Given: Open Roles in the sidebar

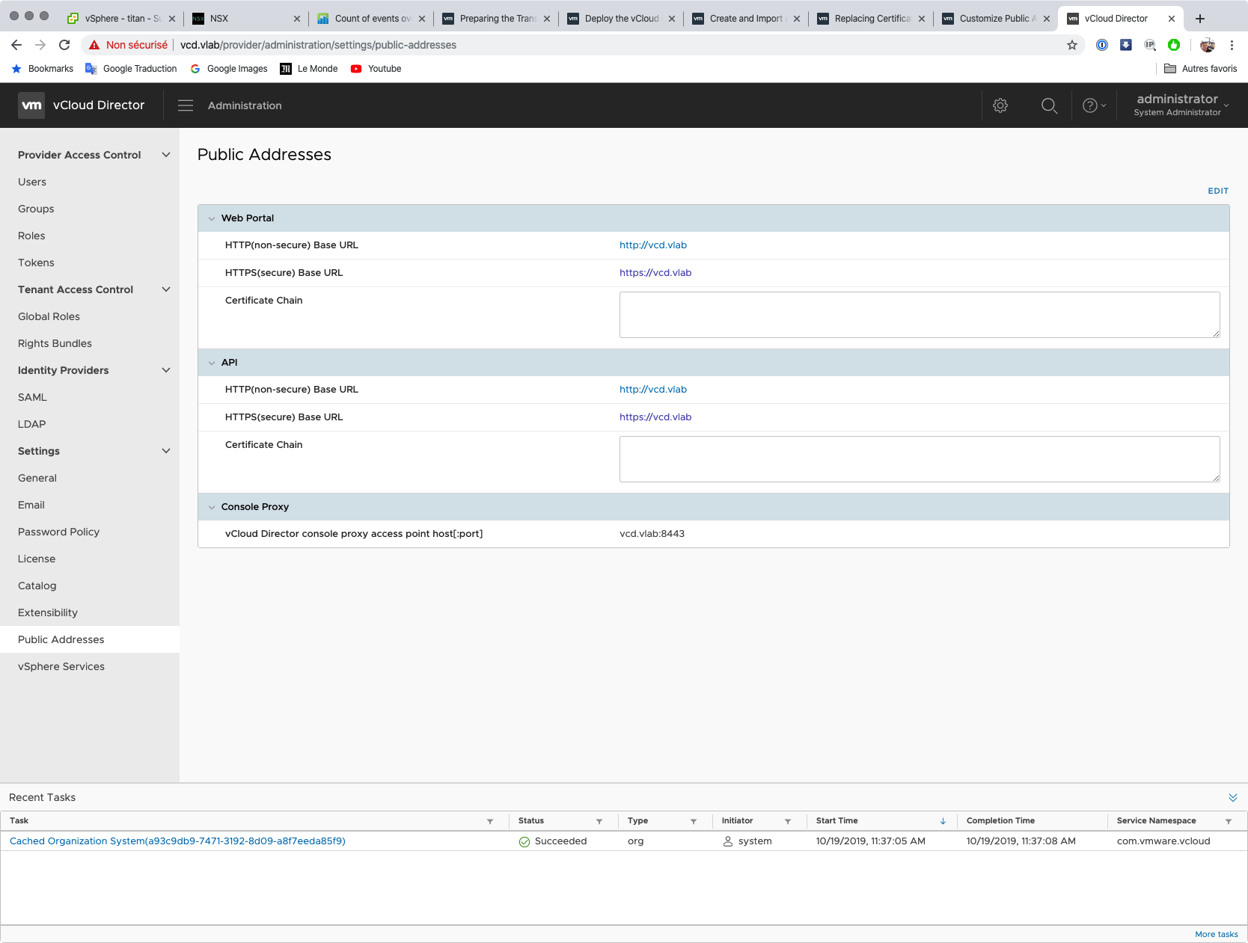Looking at the screenshot, I should coord(31,236).
